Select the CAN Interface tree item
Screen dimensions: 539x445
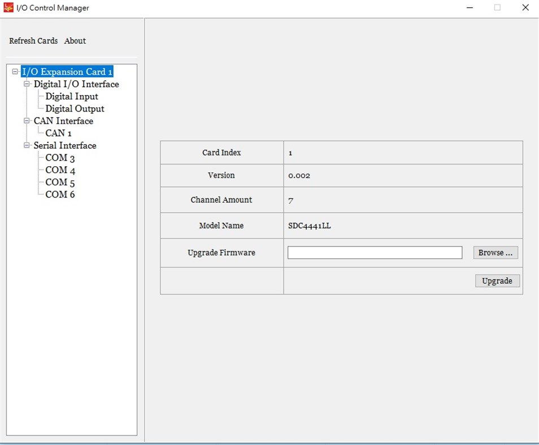click(x=63, y=120)
